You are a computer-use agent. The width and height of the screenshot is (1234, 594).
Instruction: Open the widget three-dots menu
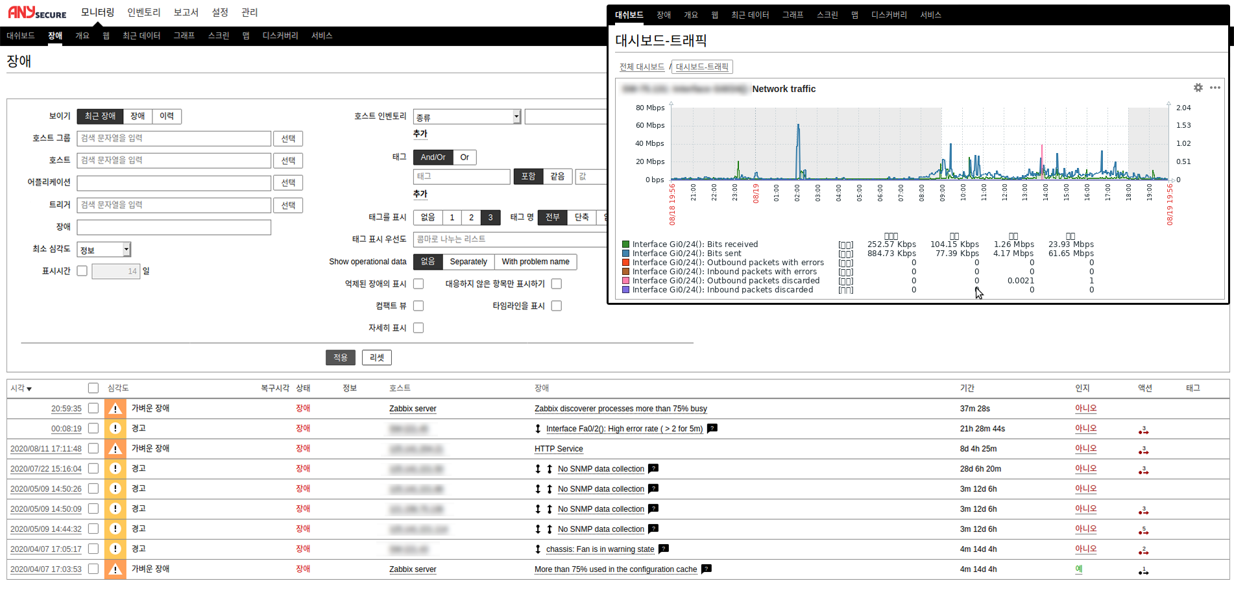click(1215, 88)
